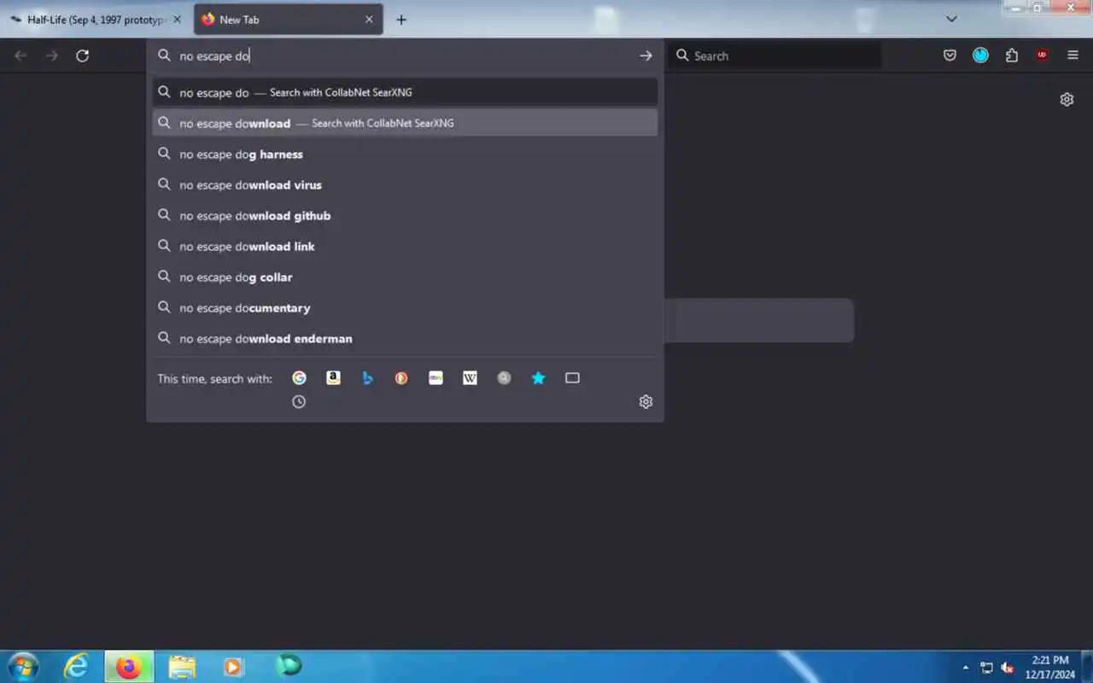Open search settings gear in the dropdown
Viewport: 1093px width, 683px height.
click(x=646, y=402)
